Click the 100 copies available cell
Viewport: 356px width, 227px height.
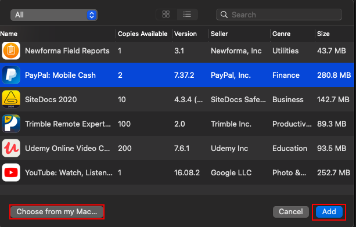124,124
